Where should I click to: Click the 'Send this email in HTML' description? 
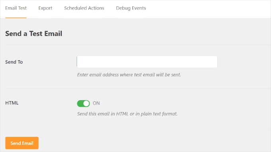click(x=127, y=114)
